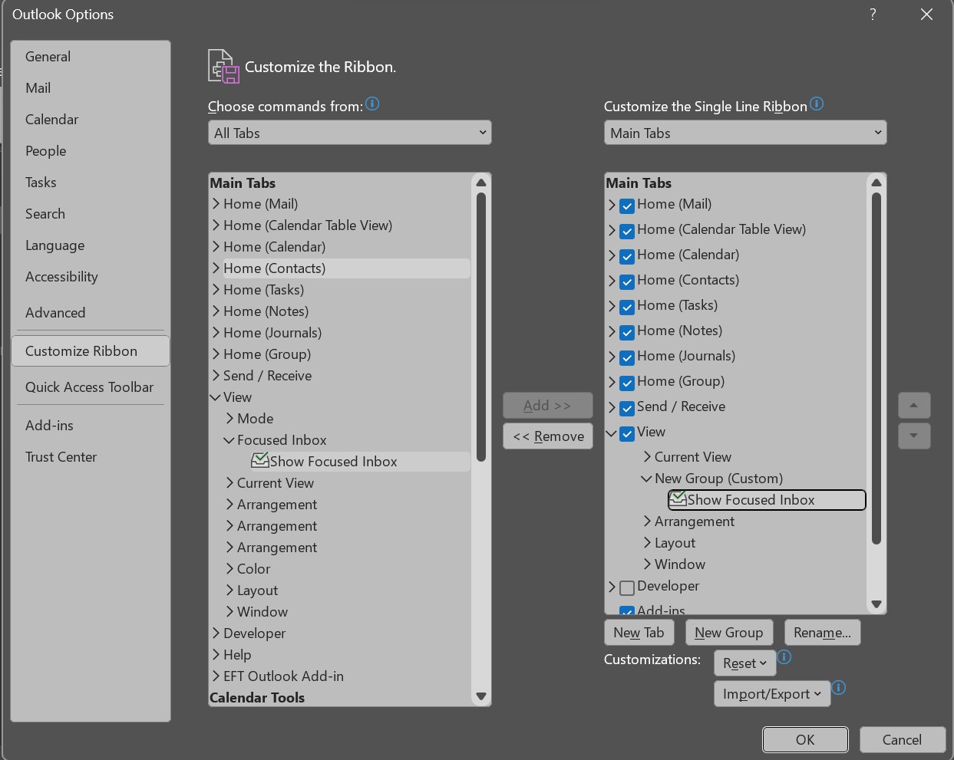Click the info icon beside Choose commands from
This screenshot has width=954, height=760.
(x=372, y=104)
